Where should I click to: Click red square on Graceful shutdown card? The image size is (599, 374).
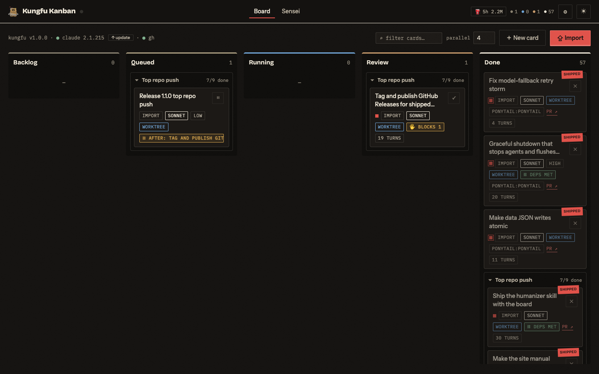click(491, 164)
